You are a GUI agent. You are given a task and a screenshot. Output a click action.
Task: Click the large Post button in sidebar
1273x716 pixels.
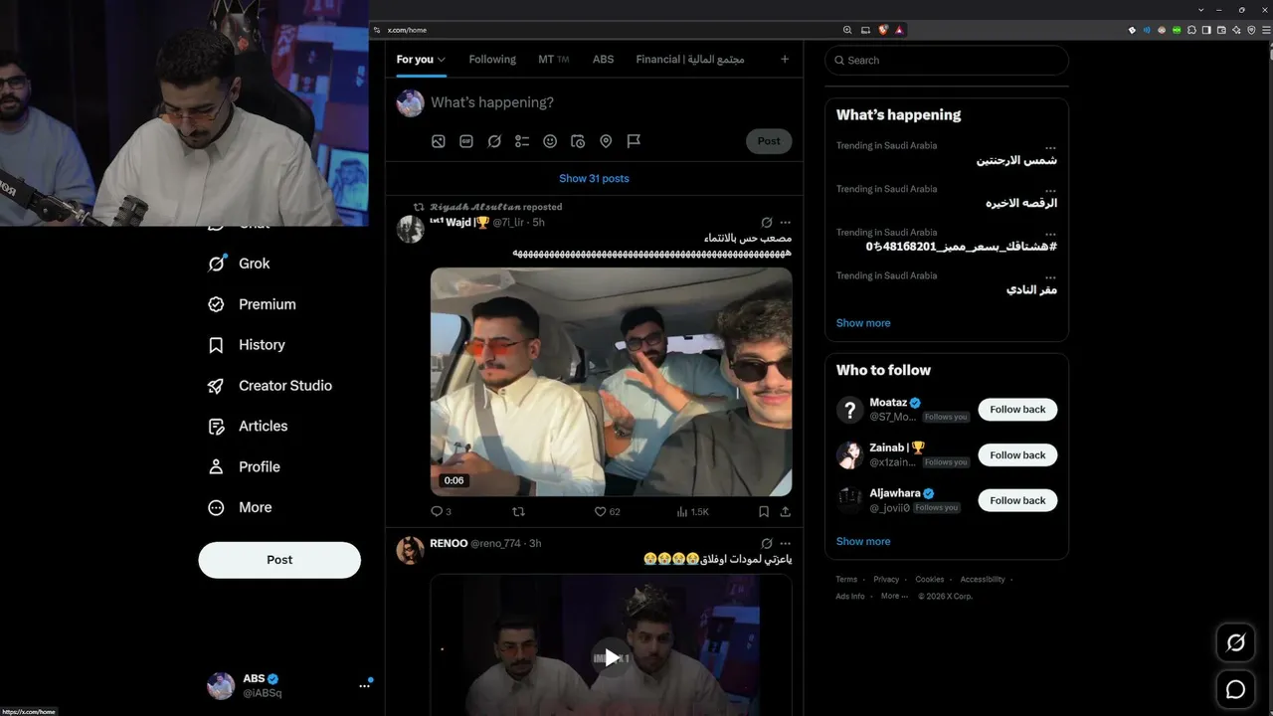[279, 560]
